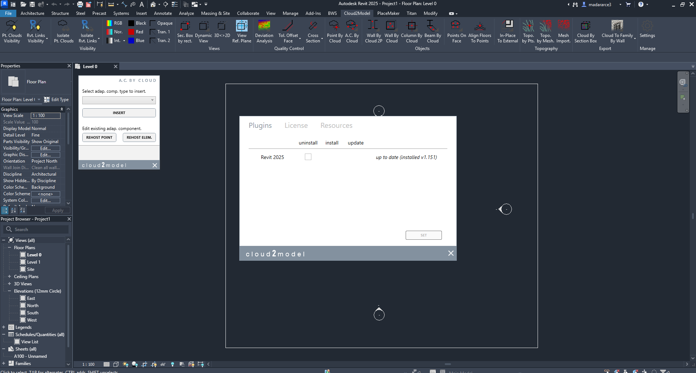Click the INSERT button
The width and height of the screenshot is (696, 373).
119,113
